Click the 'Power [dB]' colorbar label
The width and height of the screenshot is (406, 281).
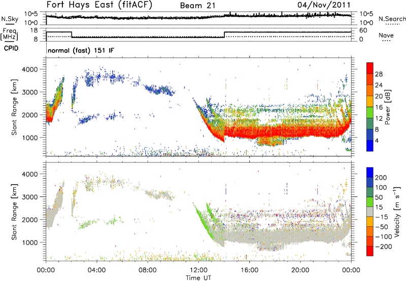tap(387, 107)
